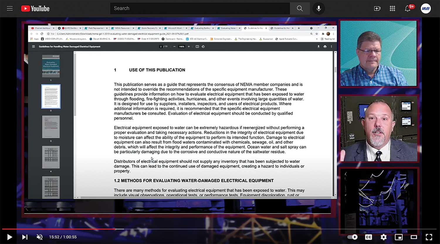This screenshot has width=440, height=244.
Task: Start a voice search with the microphone
Action: click(x=319, y=8)
